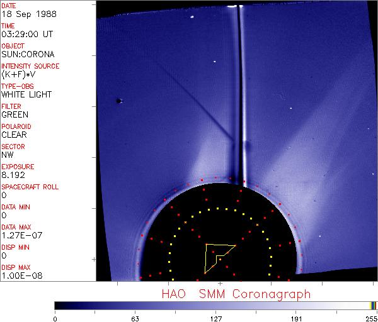Screen dimensions: 378x322
Task: Click the dark left end of the color bar
Action: pos(58,305)
